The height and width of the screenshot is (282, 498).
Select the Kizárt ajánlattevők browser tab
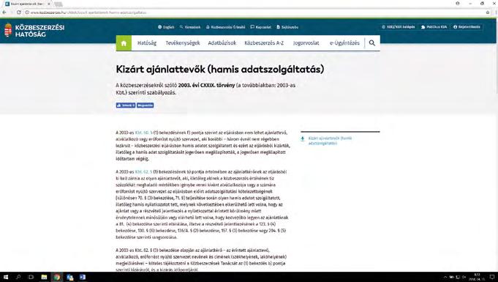[x=27, y=4]
